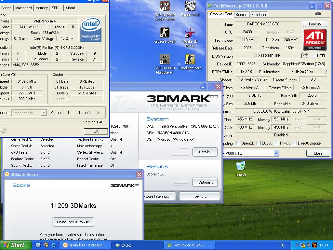Click the ATI Radeon logo in GPU-Z

click(x=315, y=40)
